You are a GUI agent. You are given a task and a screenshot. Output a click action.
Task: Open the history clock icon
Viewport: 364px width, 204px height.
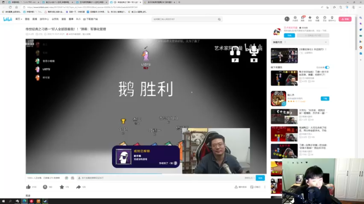click(324, 19)
